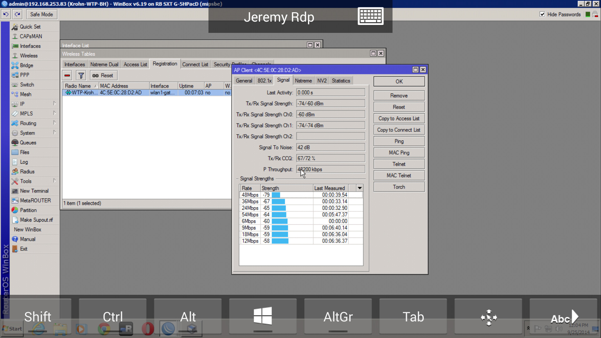
Task: Collapse the Signal Strengths section
Action: 237,179
